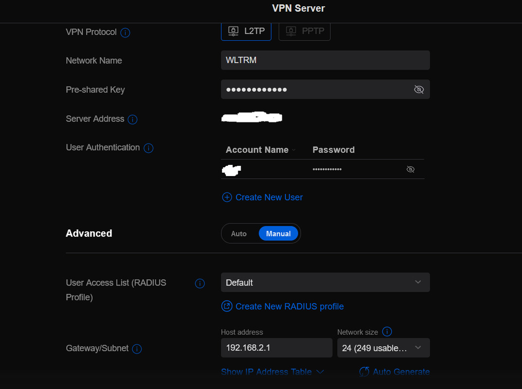Click the plus icon beside Create New User
Viewport: 522px width, 389px height.
pos(227,197)
